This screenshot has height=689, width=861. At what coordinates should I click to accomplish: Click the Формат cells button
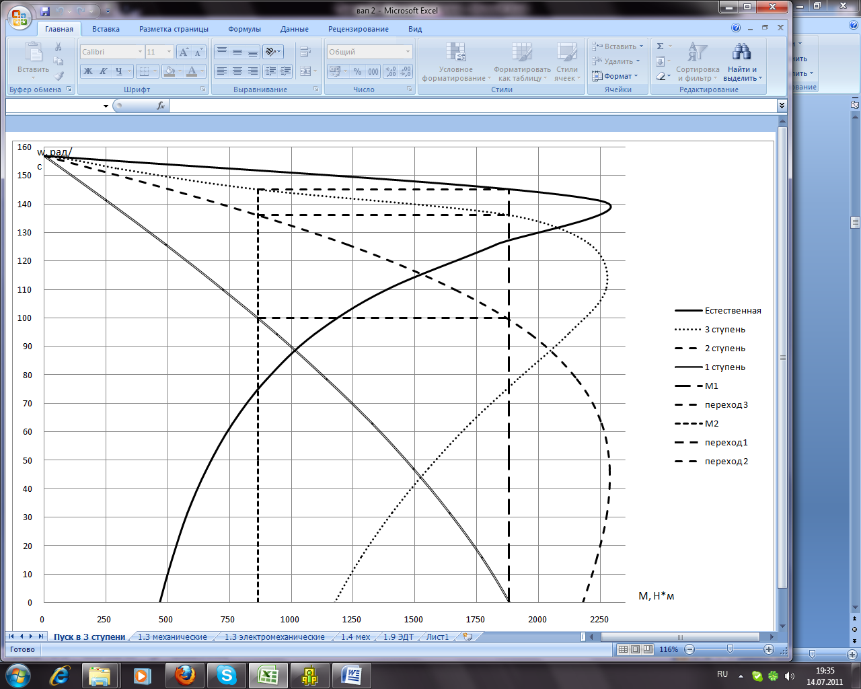pyautogui.click(x=615, y=76)
